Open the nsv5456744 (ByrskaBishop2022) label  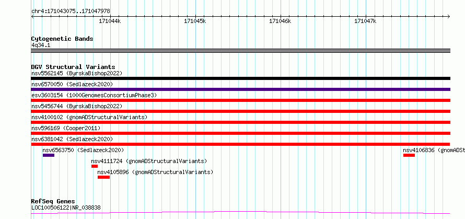click(x=77, y=106)
